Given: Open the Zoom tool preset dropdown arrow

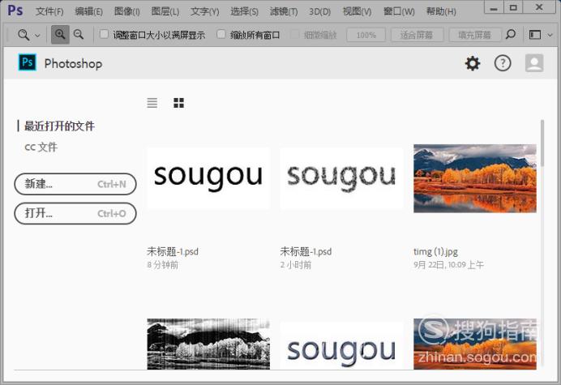Looking at the screenshot, I should (37, 36).
